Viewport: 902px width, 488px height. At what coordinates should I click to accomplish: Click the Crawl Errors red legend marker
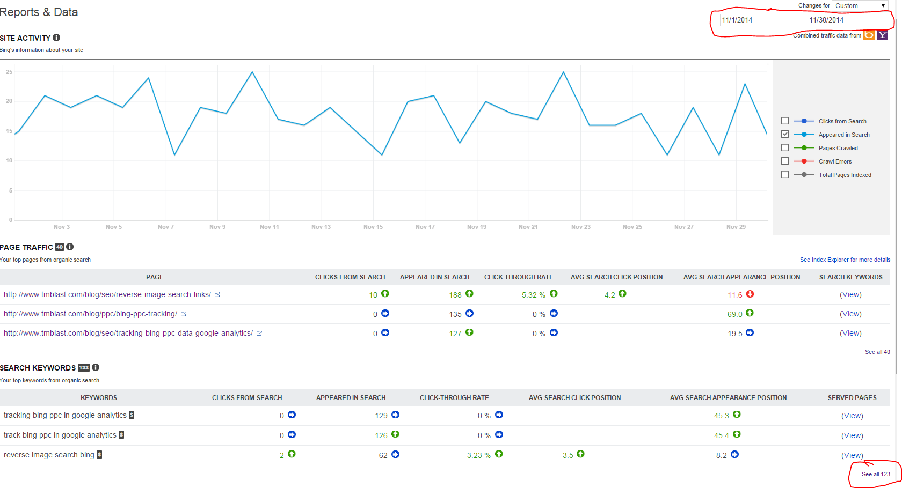point(804,161)
